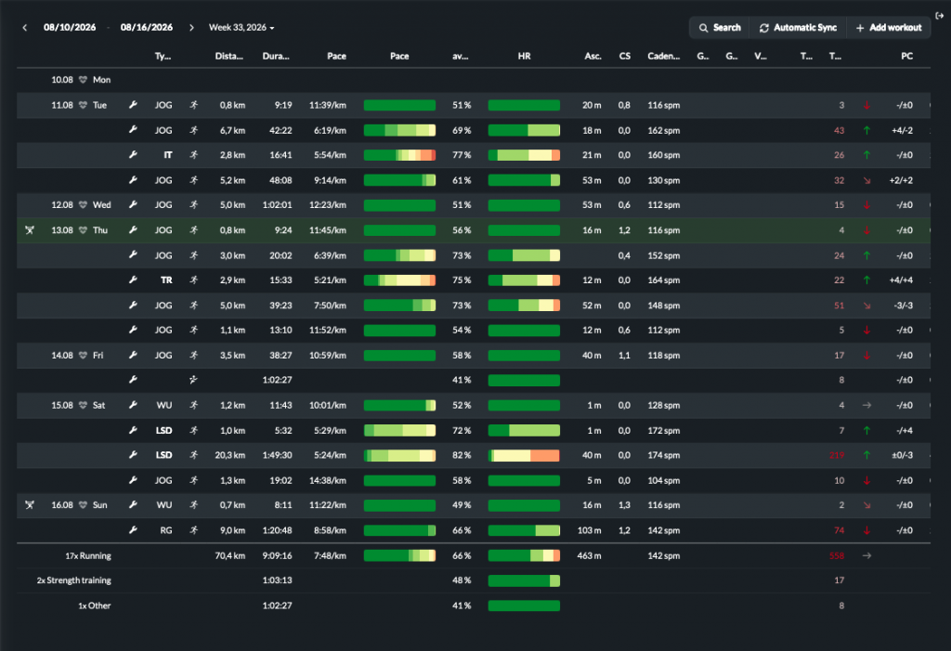
Task: Click the Add workout button
Action: coord(889,27)
